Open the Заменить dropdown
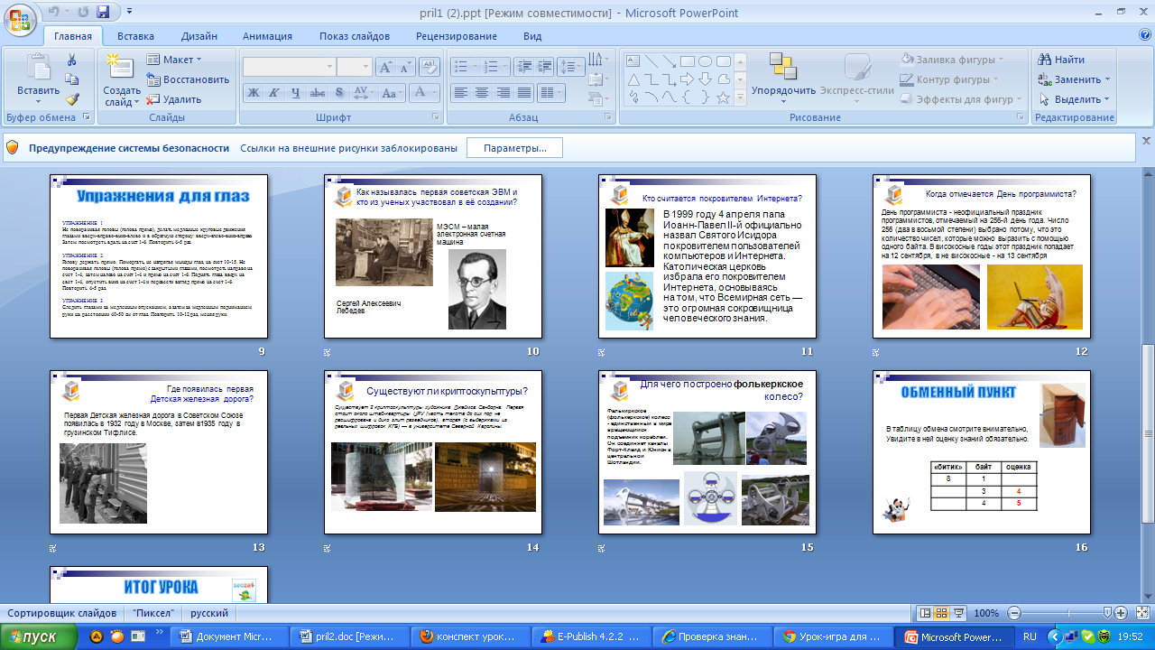 coord(1074,79)
